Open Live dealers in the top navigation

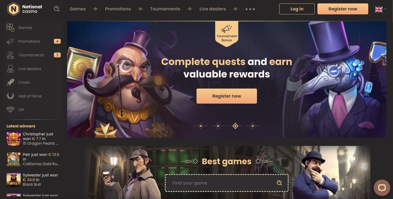coord(212,9)
